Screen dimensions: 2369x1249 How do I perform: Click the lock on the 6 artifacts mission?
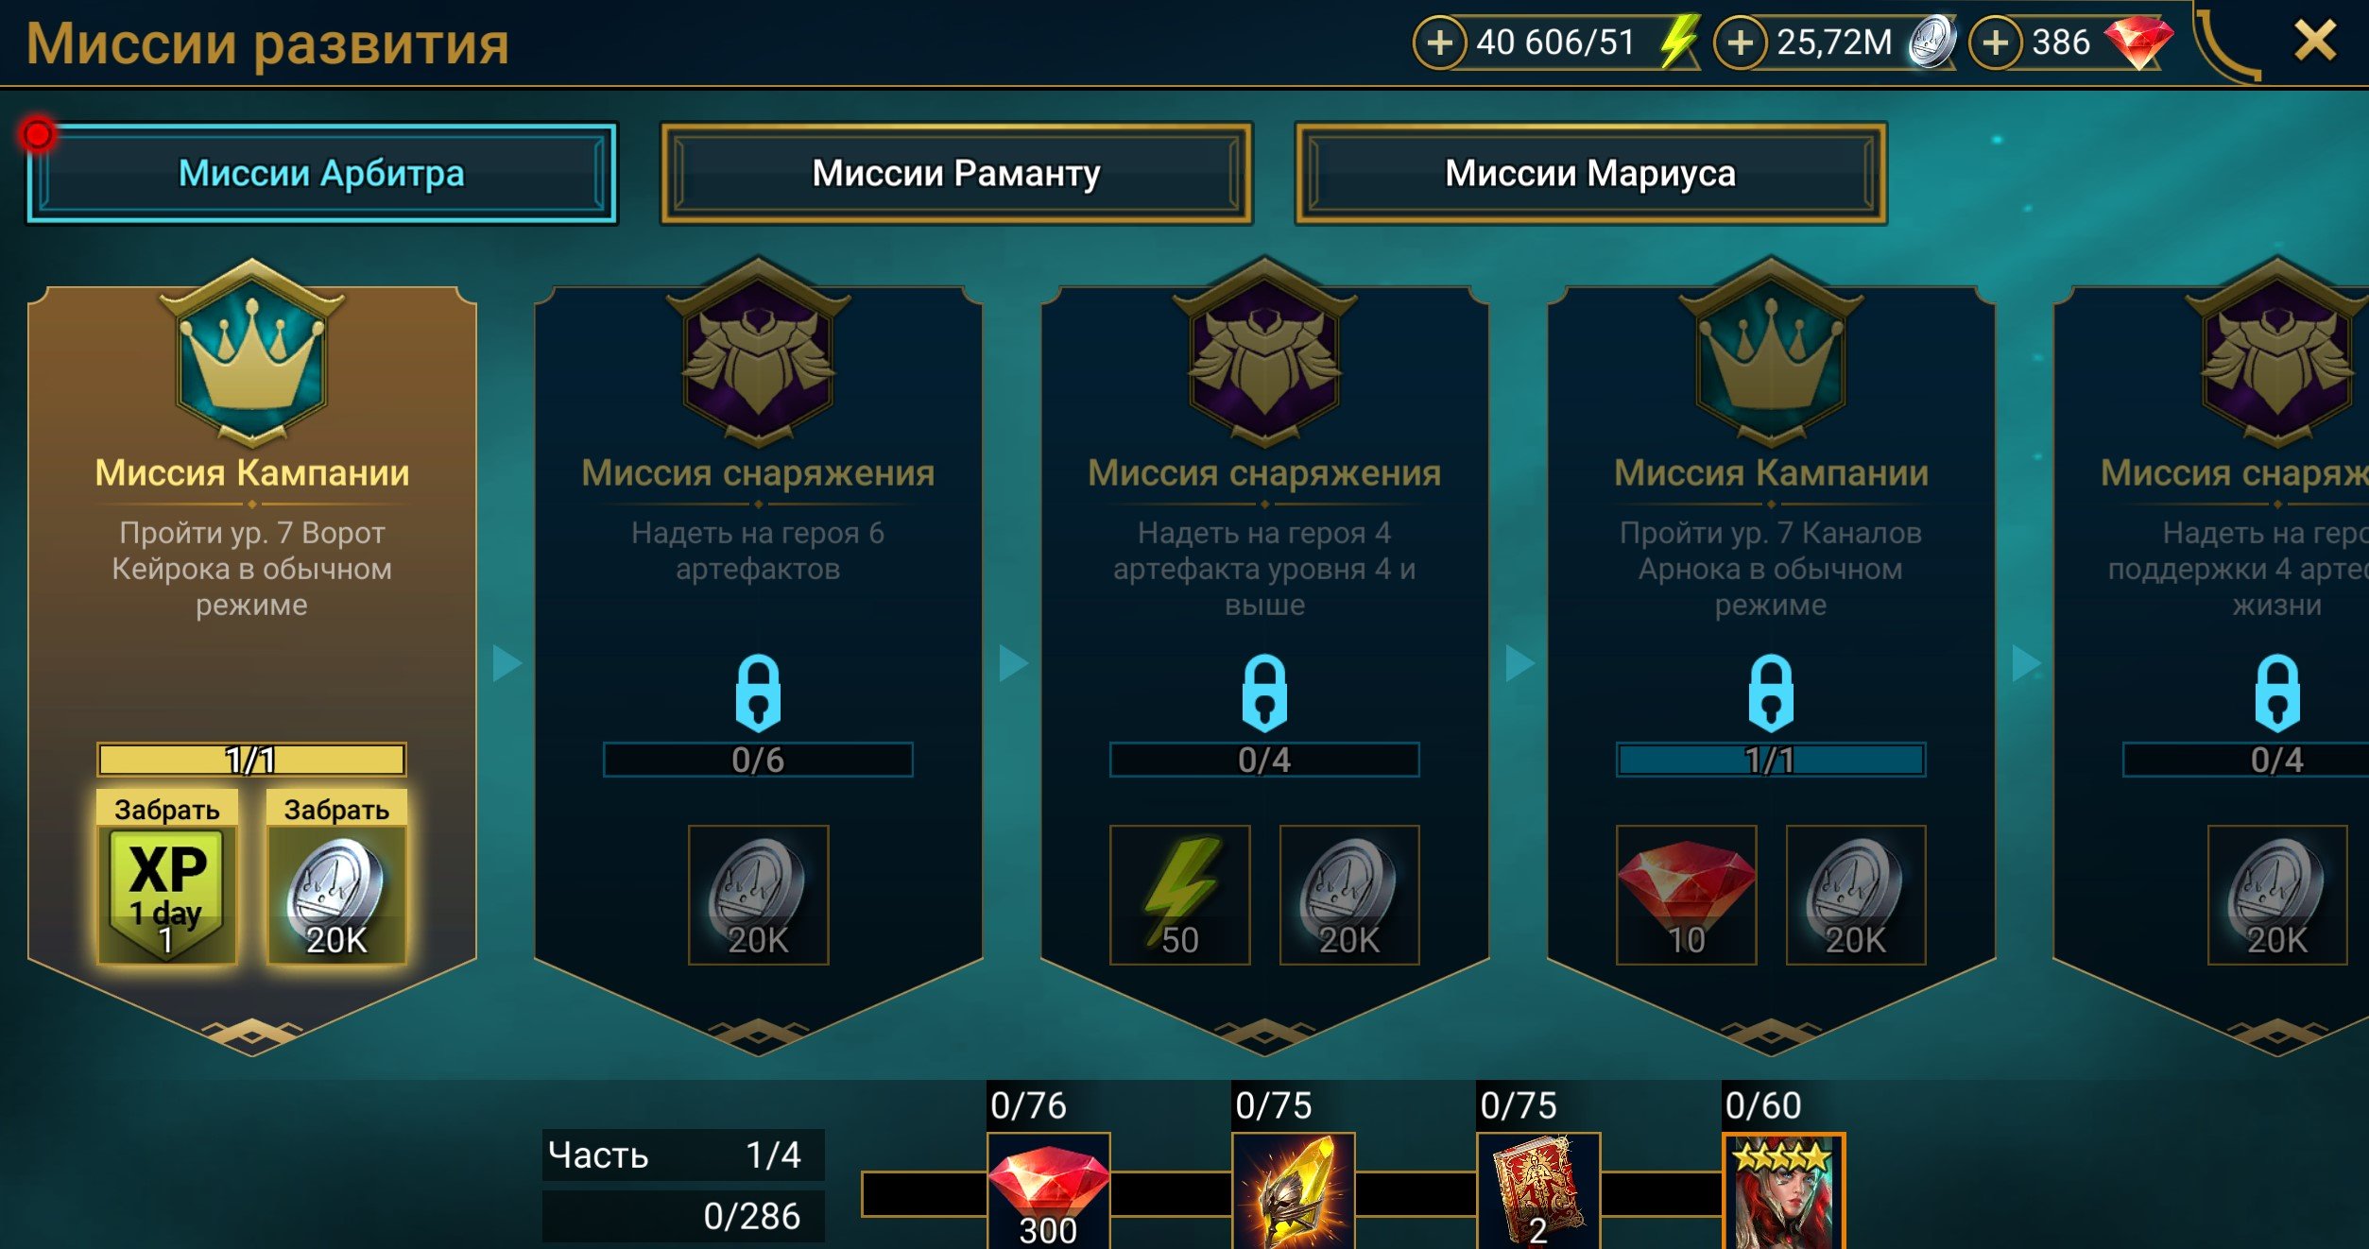758,693
